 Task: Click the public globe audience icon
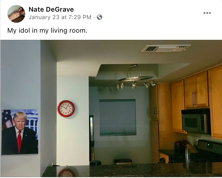pyautogui.click(x=99, y=17)
